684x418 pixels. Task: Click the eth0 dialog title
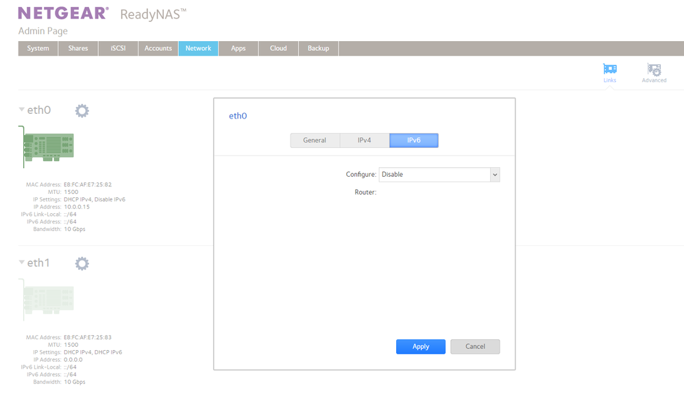(238, 116)
